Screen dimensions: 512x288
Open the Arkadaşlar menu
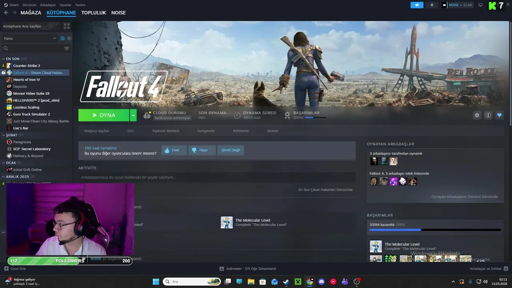click(x=48, y=5)
